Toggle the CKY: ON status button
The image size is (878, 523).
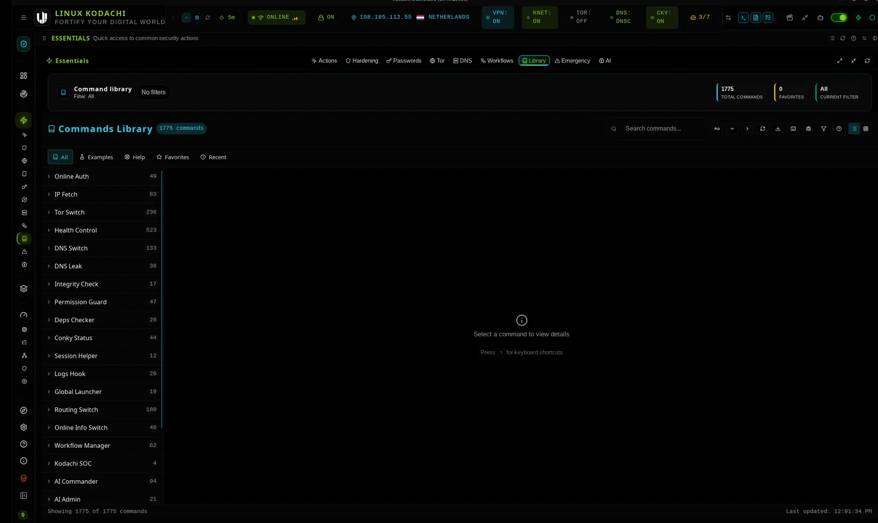(x=662, y=18)
